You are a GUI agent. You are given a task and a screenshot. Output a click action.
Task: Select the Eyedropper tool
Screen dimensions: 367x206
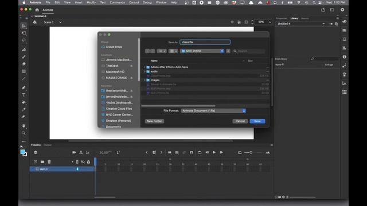[x=24, y=109]
